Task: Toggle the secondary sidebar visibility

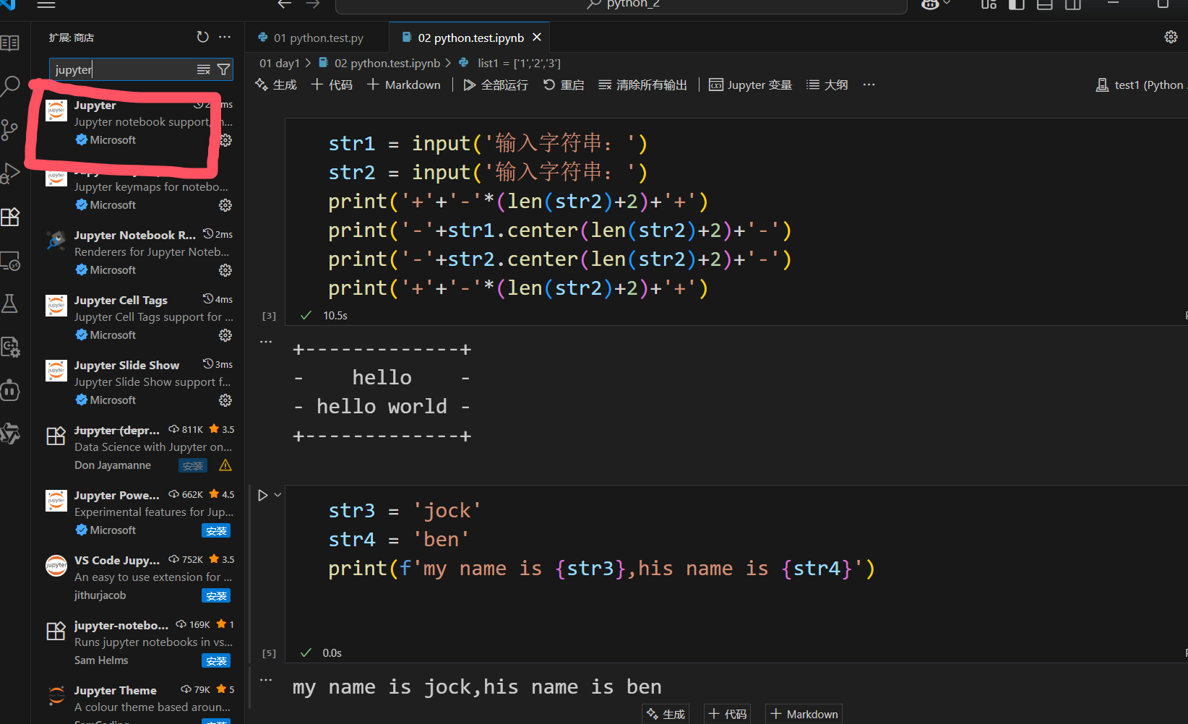Action: pos(1072,5)
